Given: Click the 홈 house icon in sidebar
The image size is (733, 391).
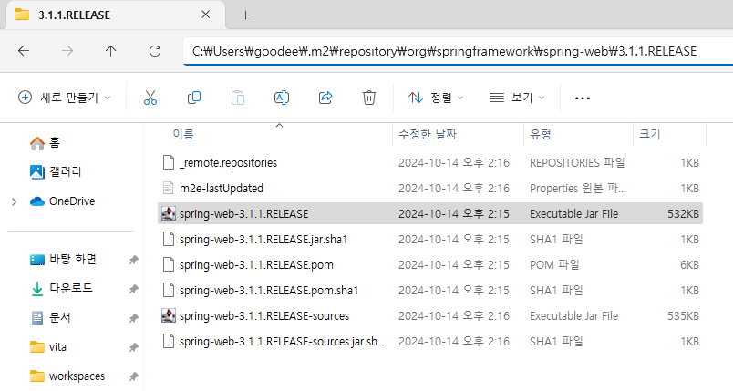Looking at the screenshot, I should (37, 143).
